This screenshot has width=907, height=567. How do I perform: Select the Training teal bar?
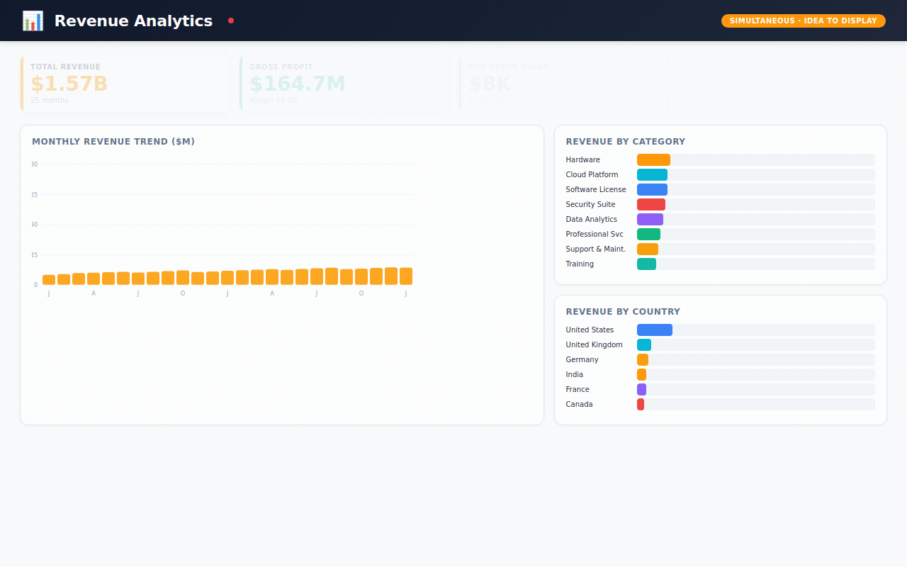pyautogui.click(x=646, y=264)
